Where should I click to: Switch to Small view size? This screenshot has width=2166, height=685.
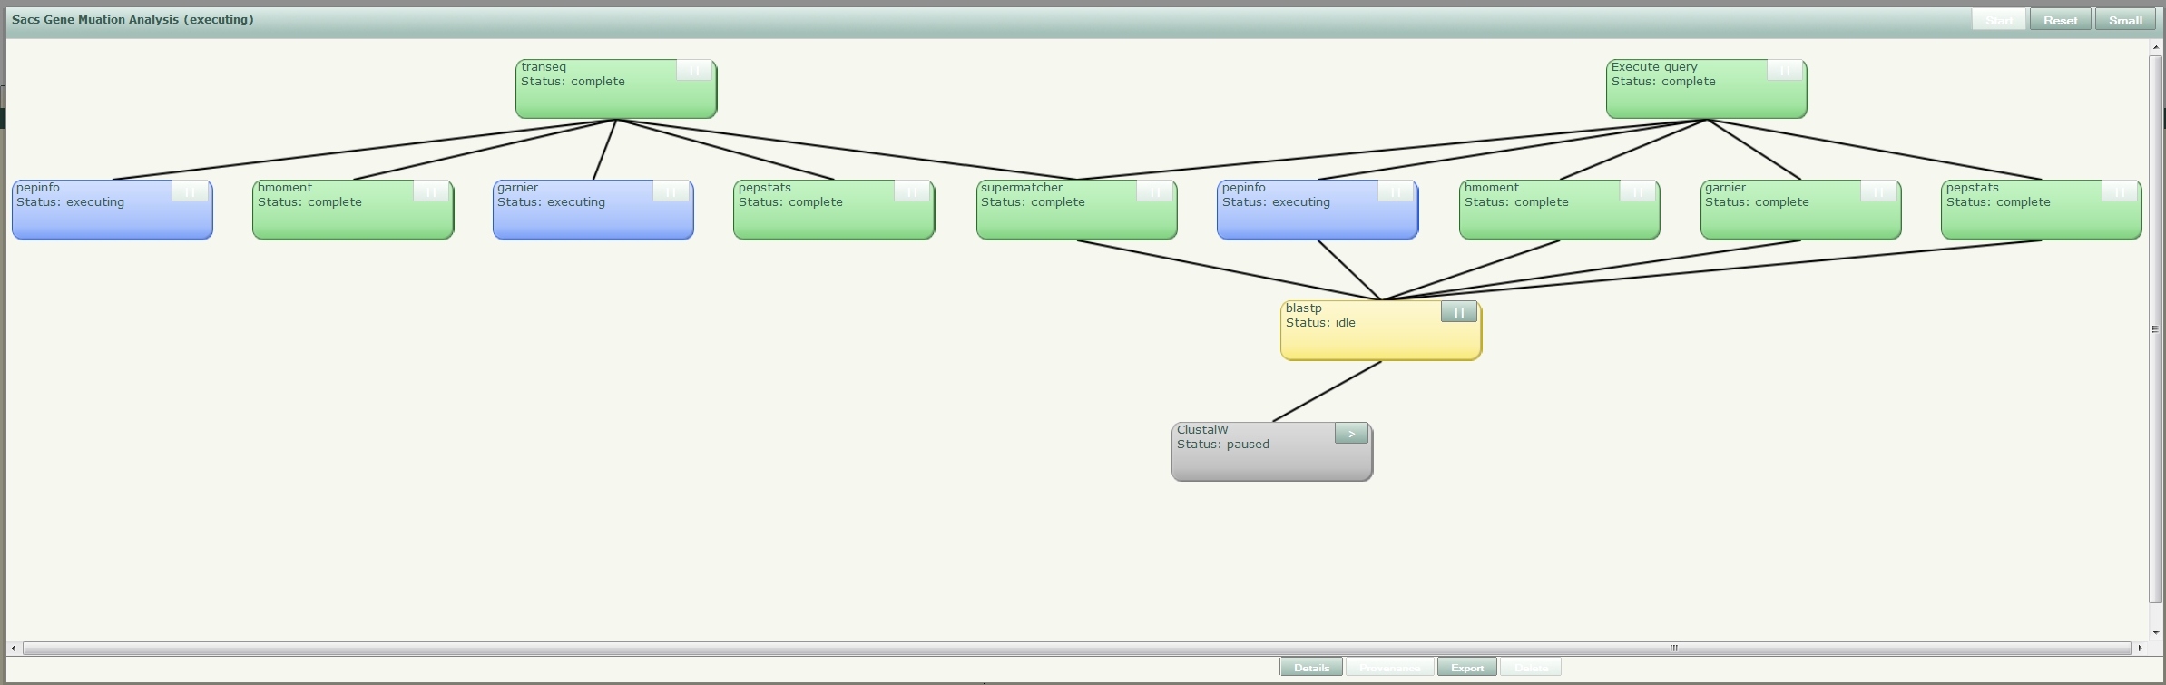(2125, 20)
